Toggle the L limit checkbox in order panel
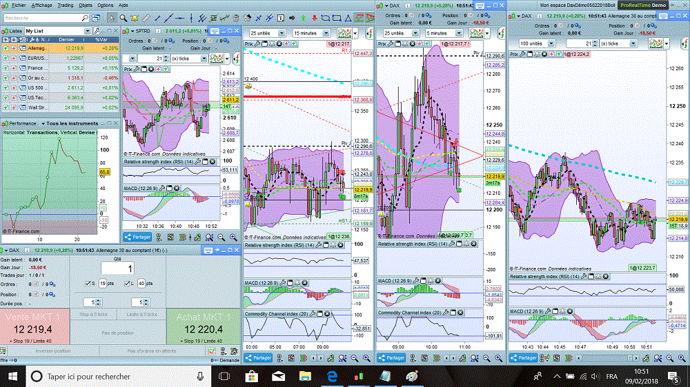Viewport: 690px width, 387px height. tap(127, 283)
